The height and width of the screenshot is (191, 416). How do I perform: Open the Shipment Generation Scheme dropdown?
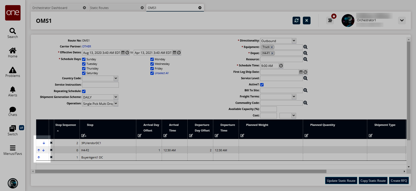(x=116, y=97)
